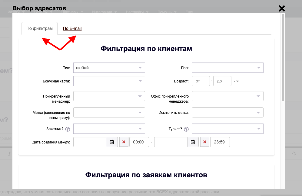Open the Заказчик? dropdown

[109, 129]
